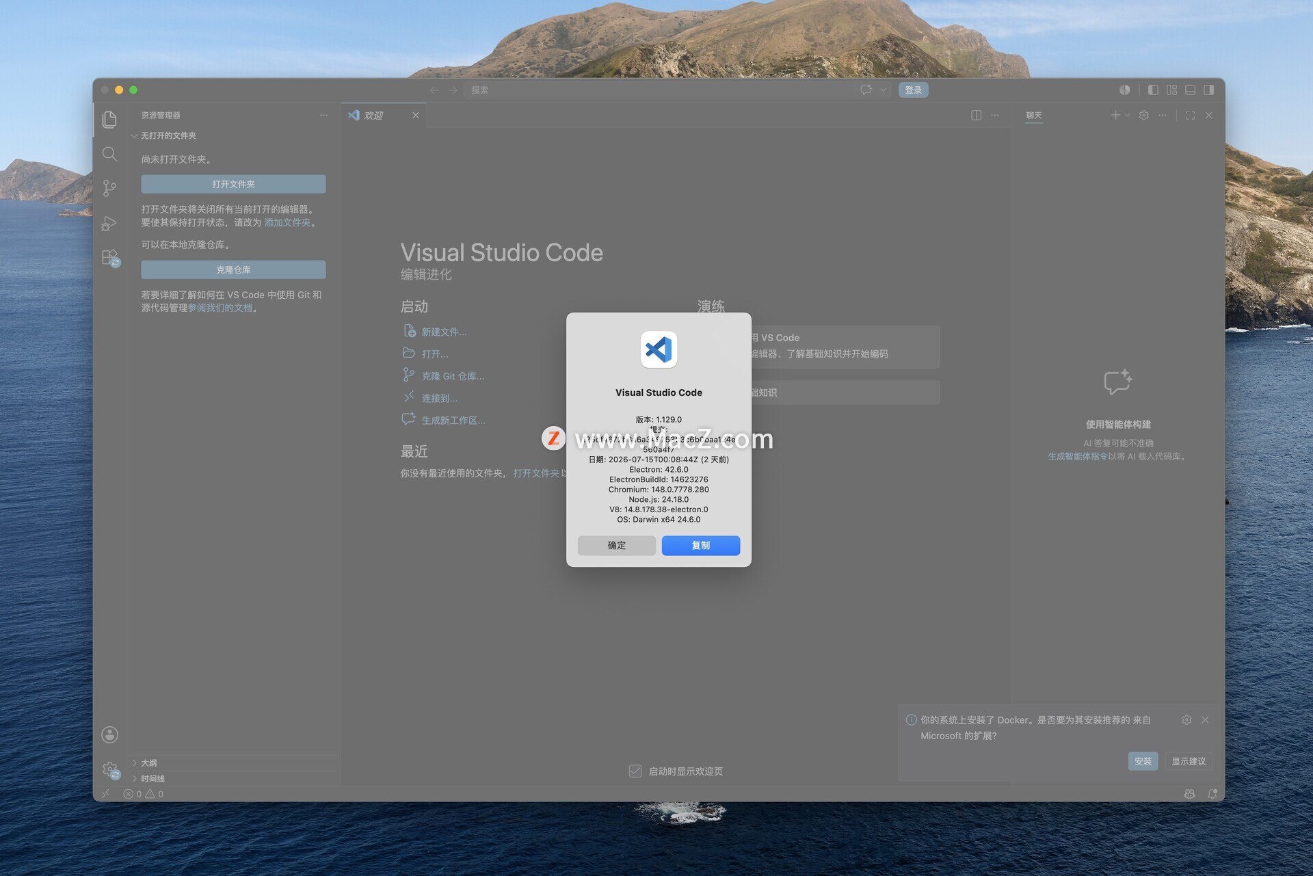Click the 生成智能体指令 link in chat panel

point(1078,456)
